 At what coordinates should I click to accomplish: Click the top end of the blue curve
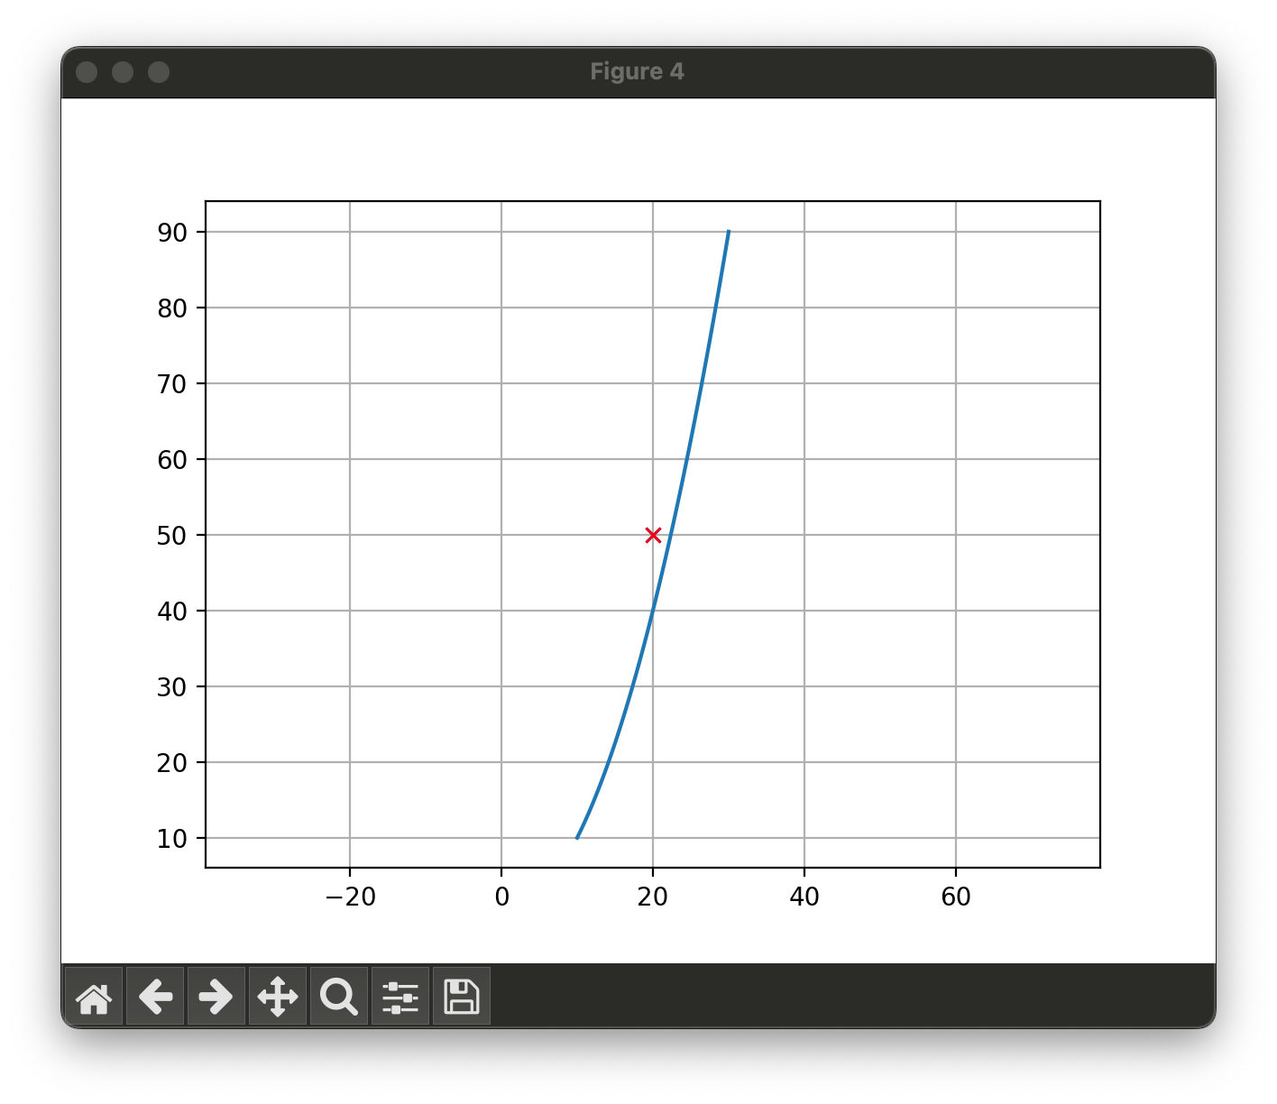pos(729,233)
